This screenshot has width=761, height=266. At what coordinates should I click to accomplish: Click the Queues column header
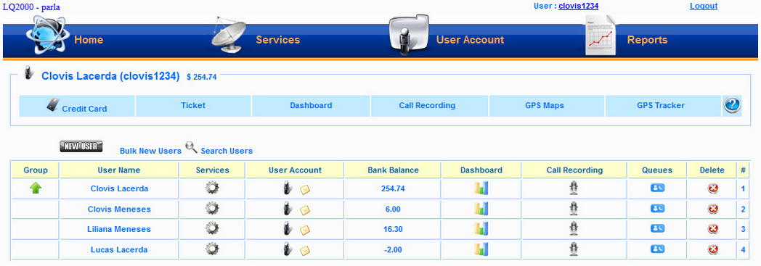[x=657, y=170]
